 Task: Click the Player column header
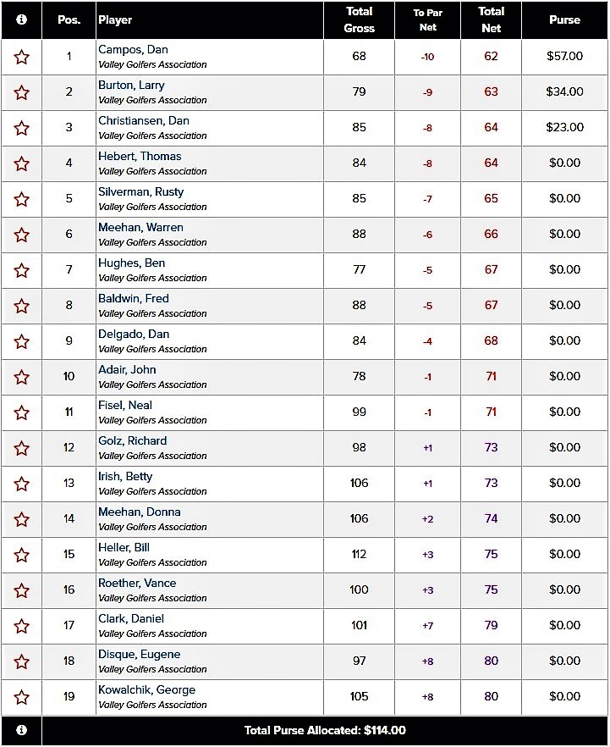click(x=115, y=19)
